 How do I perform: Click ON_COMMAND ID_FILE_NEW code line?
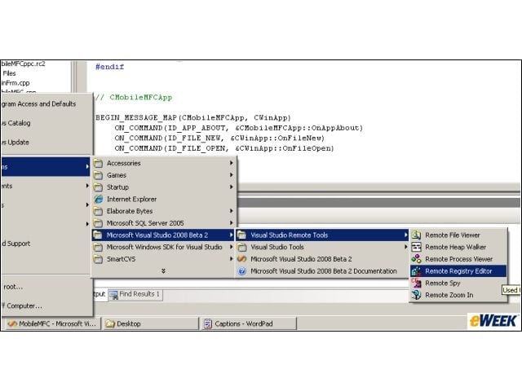point(219,138)
